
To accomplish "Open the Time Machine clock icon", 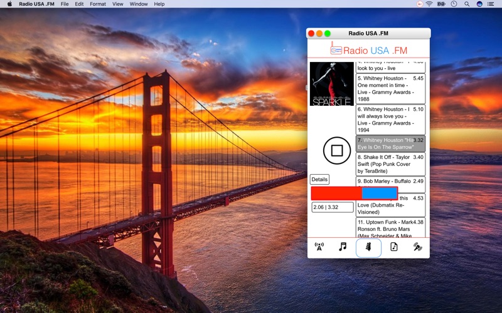I will coord(454,4).
